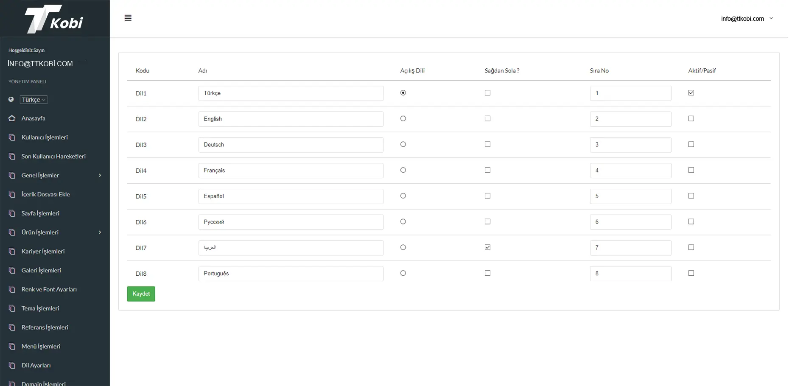The image size is (789, 386).
Task: Select English as the opening language
Action: pyautogui.click(x=403, y=119)
